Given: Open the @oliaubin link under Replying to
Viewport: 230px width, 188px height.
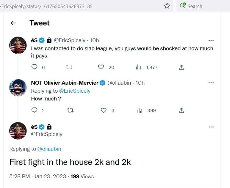Looking at the screenshot, I should pyautogui.click(x=49, y=149).
